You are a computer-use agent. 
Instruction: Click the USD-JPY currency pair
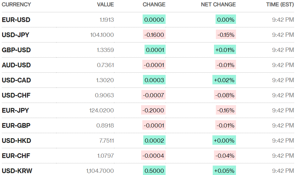pyautogui.click(x=15, y=35)
